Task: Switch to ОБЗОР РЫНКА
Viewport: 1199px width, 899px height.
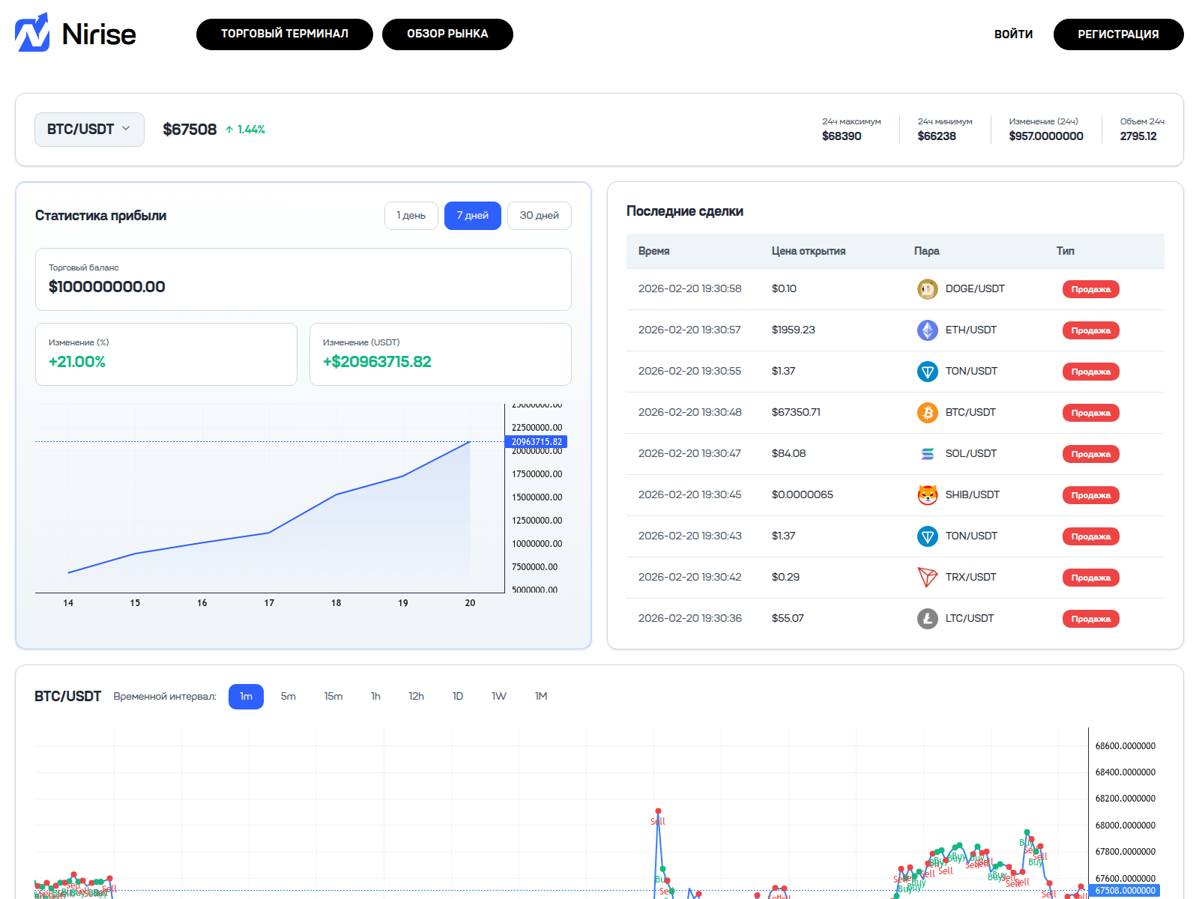Action: 447,34
